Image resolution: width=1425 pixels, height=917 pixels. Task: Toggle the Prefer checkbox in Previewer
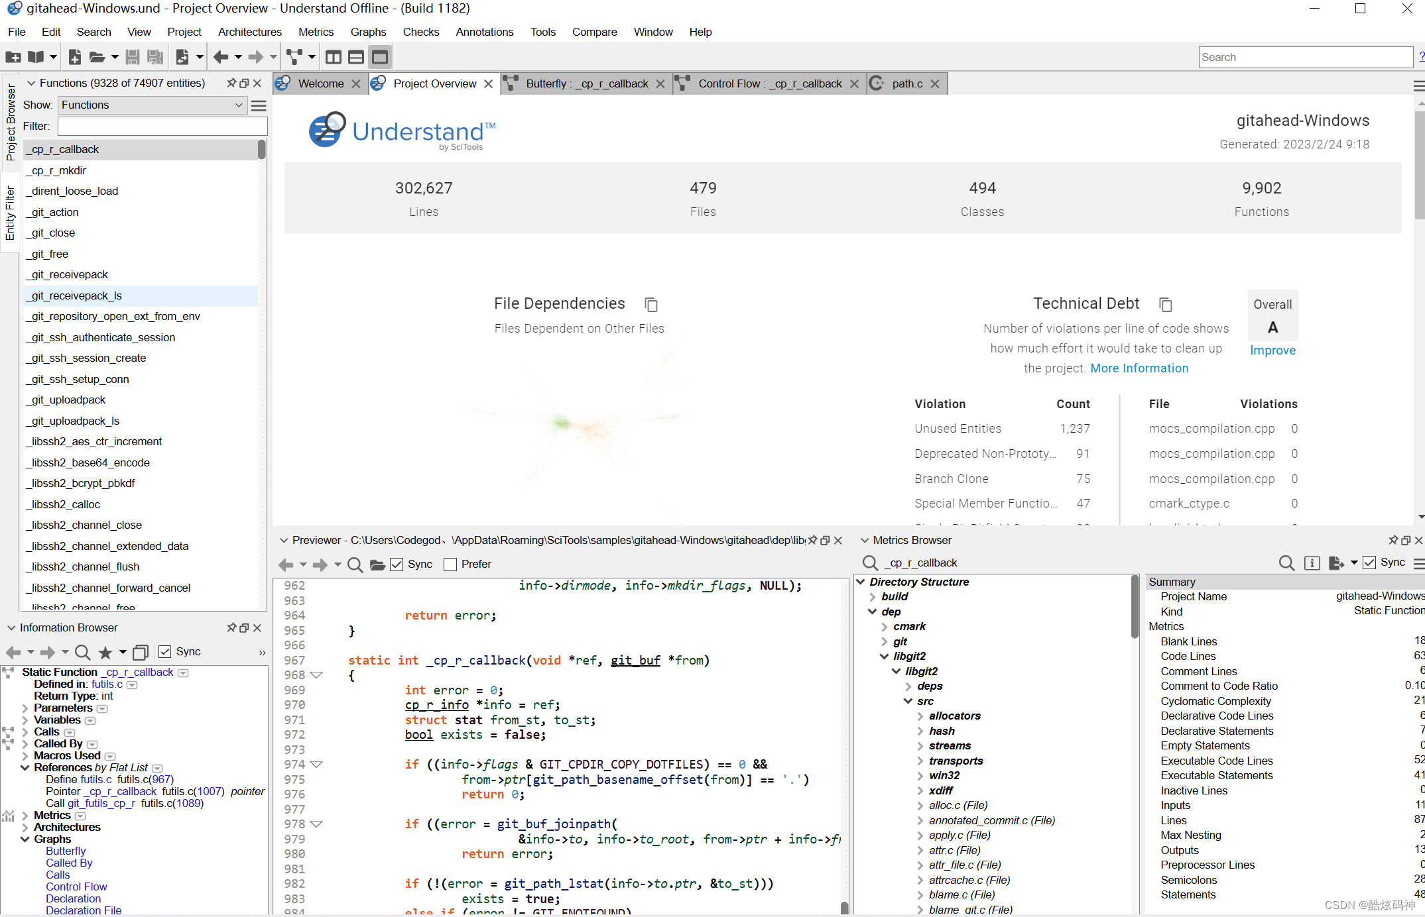[451, 565]
